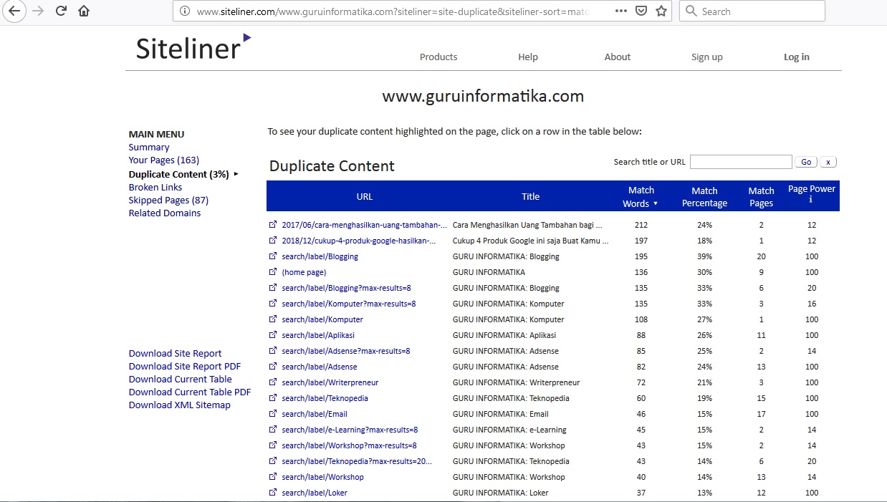Click Download Current Table link
The width and height of the screenshot is (887, 502).
pos(181,380)
